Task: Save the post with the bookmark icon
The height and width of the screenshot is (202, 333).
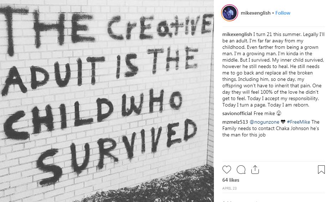Action: pyautogui.click(x=321, y=170)
